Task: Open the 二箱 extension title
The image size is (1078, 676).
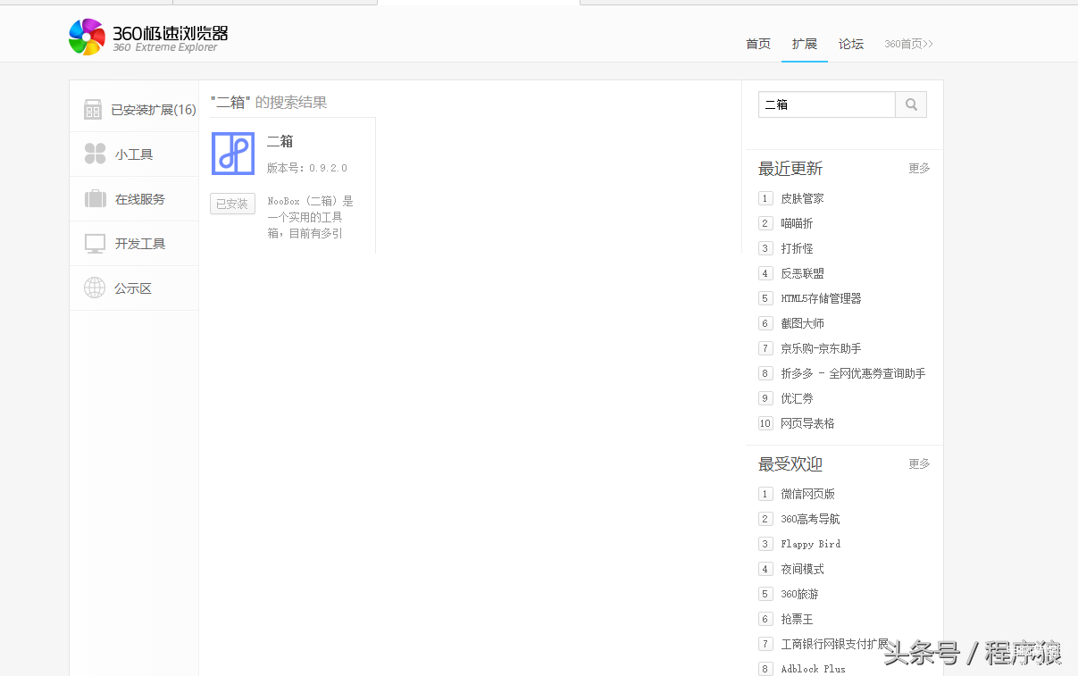Action: click(280, 141)
